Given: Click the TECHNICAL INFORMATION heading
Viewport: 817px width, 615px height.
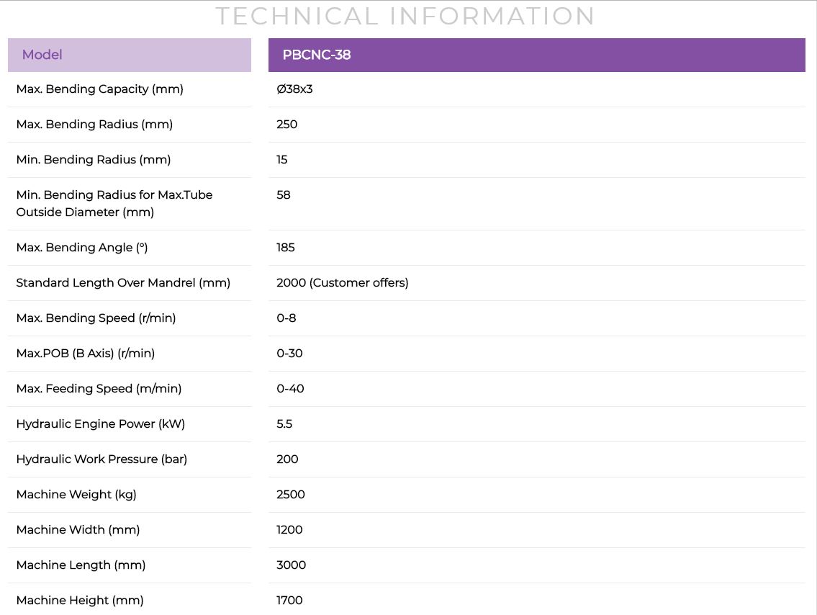Looking at the screenshot, I should pos(405,16).
